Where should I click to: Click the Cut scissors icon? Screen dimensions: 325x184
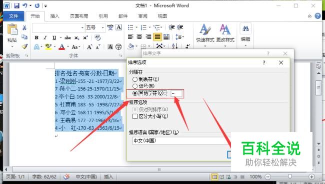24,27
